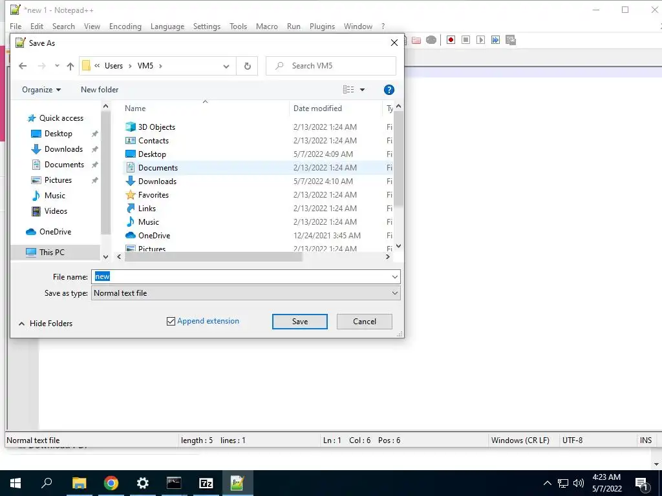This screenshot has height=496, width=662.
Task: Select the Contacts folder
Action: tap(153, 140)
